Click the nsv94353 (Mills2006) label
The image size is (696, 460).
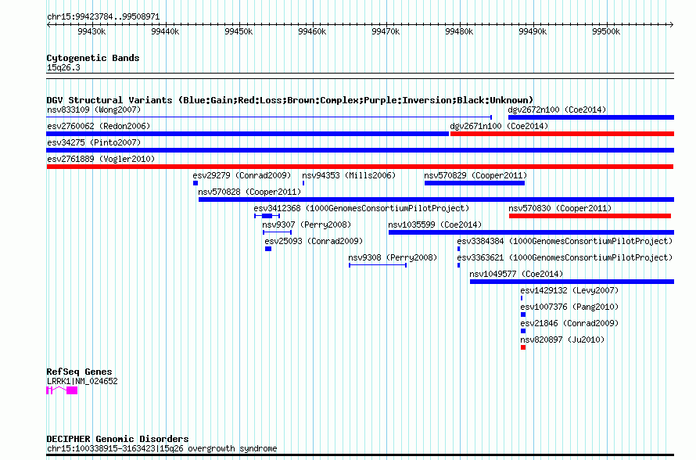(x=349, y=175)
